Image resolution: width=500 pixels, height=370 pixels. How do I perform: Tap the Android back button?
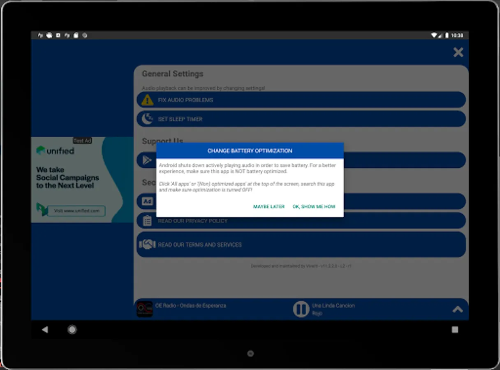click(45, 330)
